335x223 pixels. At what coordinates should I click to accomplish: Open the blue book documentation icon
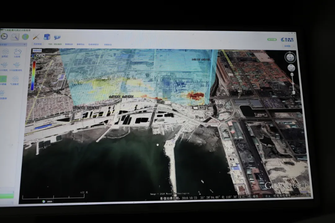(47, 37)
